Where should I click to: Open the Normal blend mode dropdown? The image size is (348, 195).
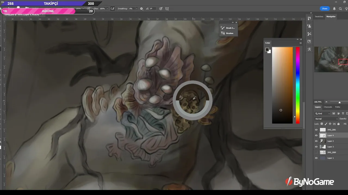tap(326, 119)
